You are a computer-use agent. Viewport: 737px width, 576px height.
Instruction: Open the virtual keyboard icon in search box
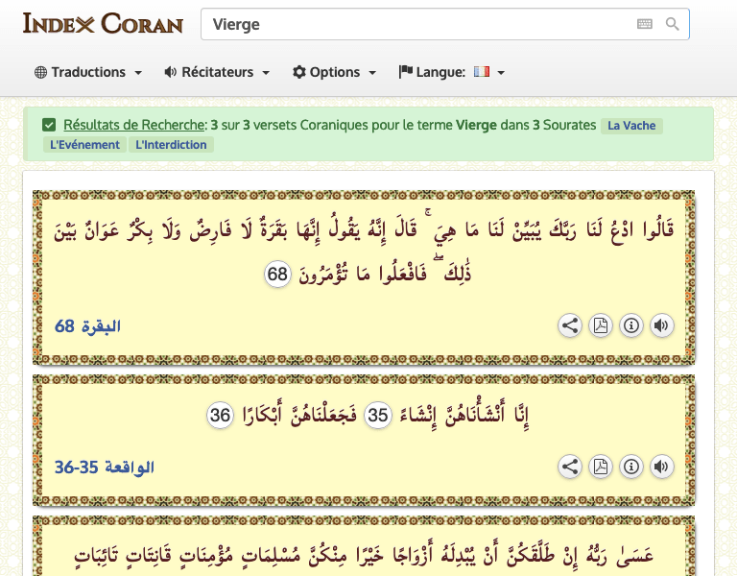point(645,24)
